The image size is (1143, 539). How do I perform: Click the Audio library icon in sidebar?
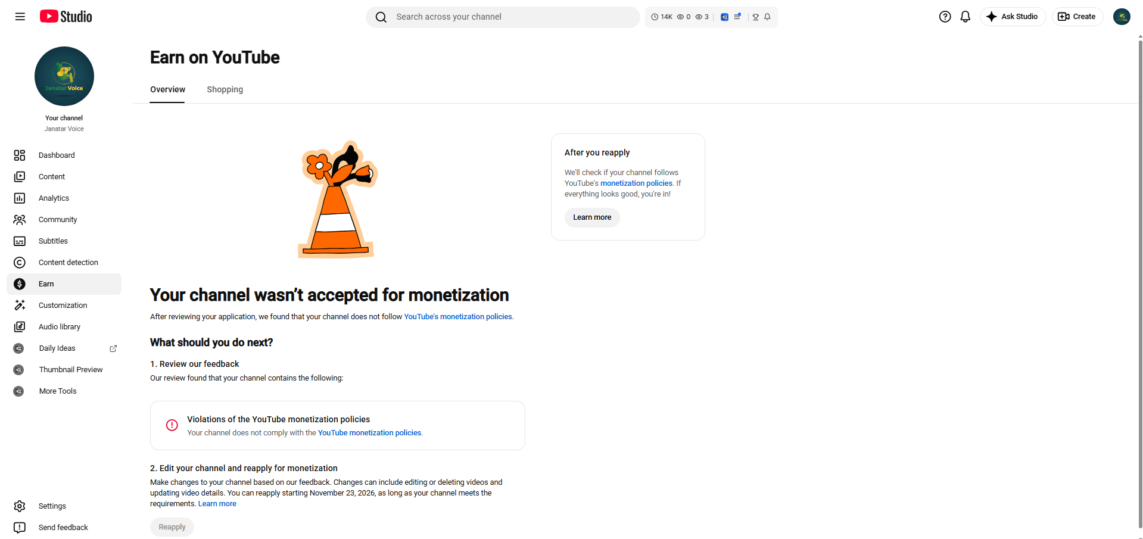[x=20, y=327]
